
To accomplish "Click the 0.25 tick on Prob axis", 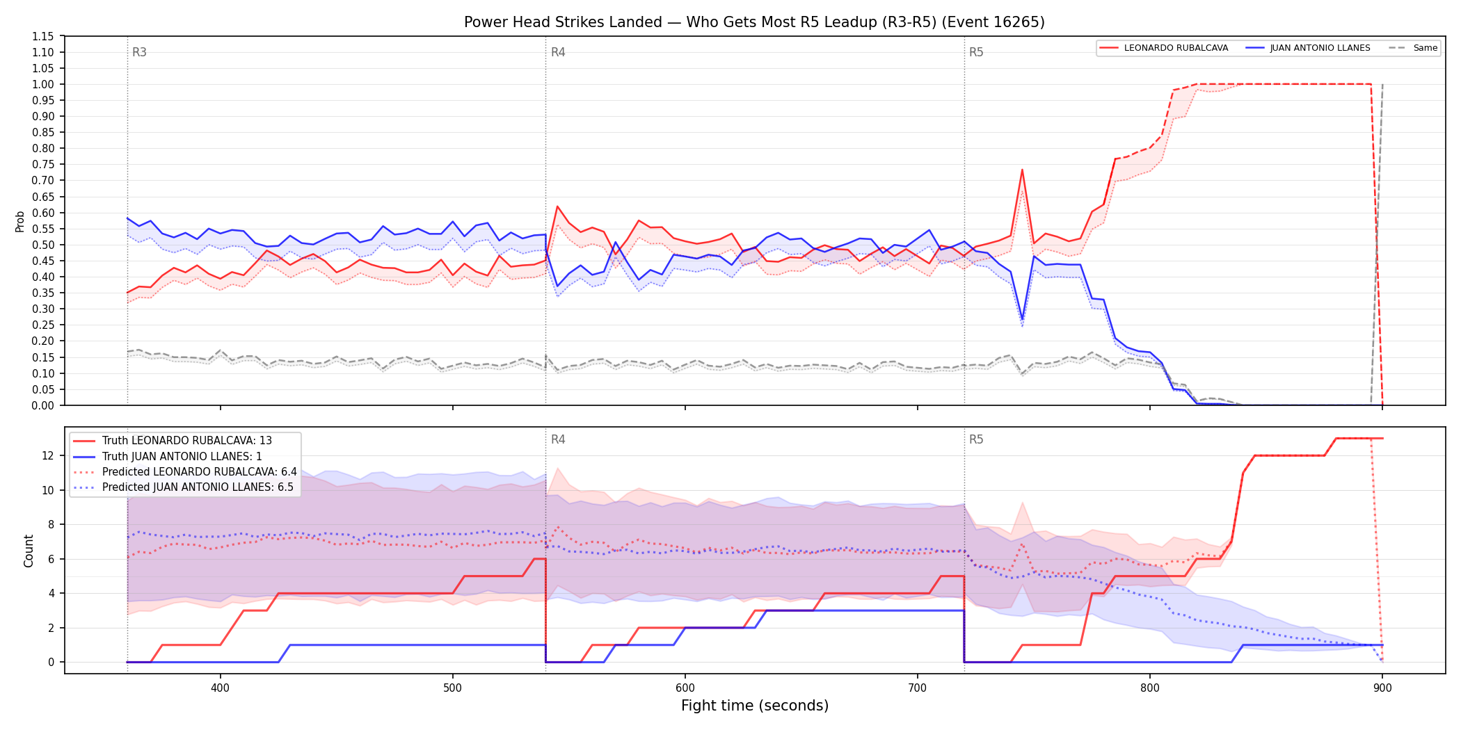I will click(43, 325).
